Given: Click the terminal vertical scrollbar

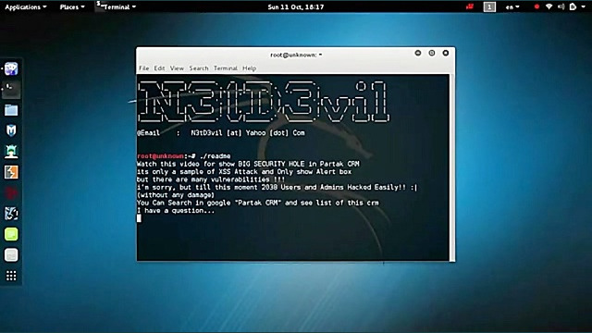Looking at the screenshot, I should 452,167.
